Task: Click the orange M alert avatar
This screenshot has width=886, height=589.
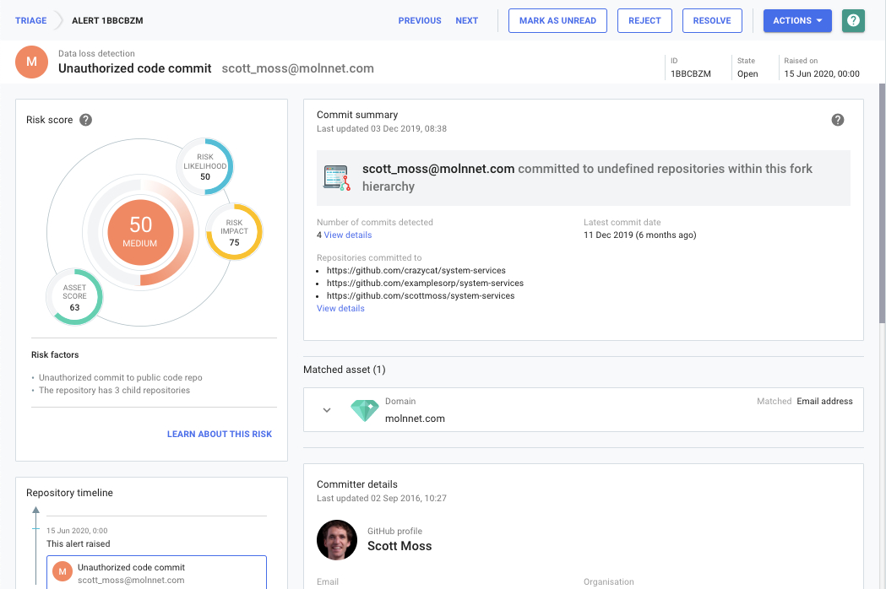Action: 31,62
